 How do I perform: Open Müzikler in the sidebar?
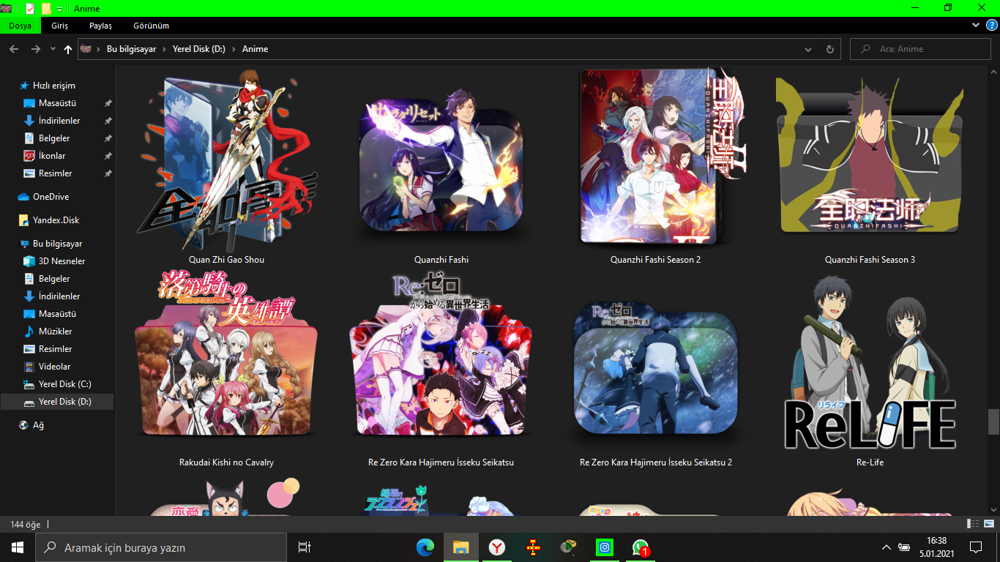55,331
